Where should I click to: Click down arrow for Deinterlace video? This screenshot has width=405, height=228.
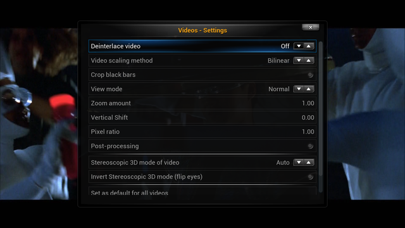click(299, 46)
